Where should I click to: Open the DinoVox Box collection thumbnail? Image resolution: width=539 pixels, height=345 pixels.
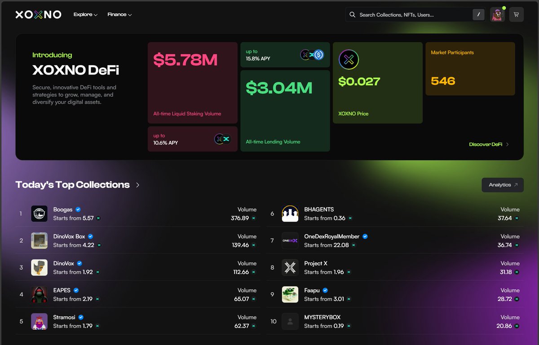[39, 240]
